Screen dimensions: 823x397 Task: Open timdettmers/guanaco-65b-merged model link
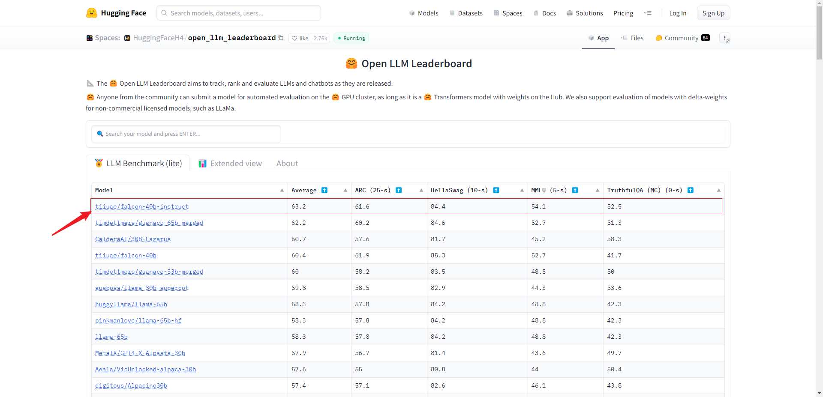coord(149,223)
